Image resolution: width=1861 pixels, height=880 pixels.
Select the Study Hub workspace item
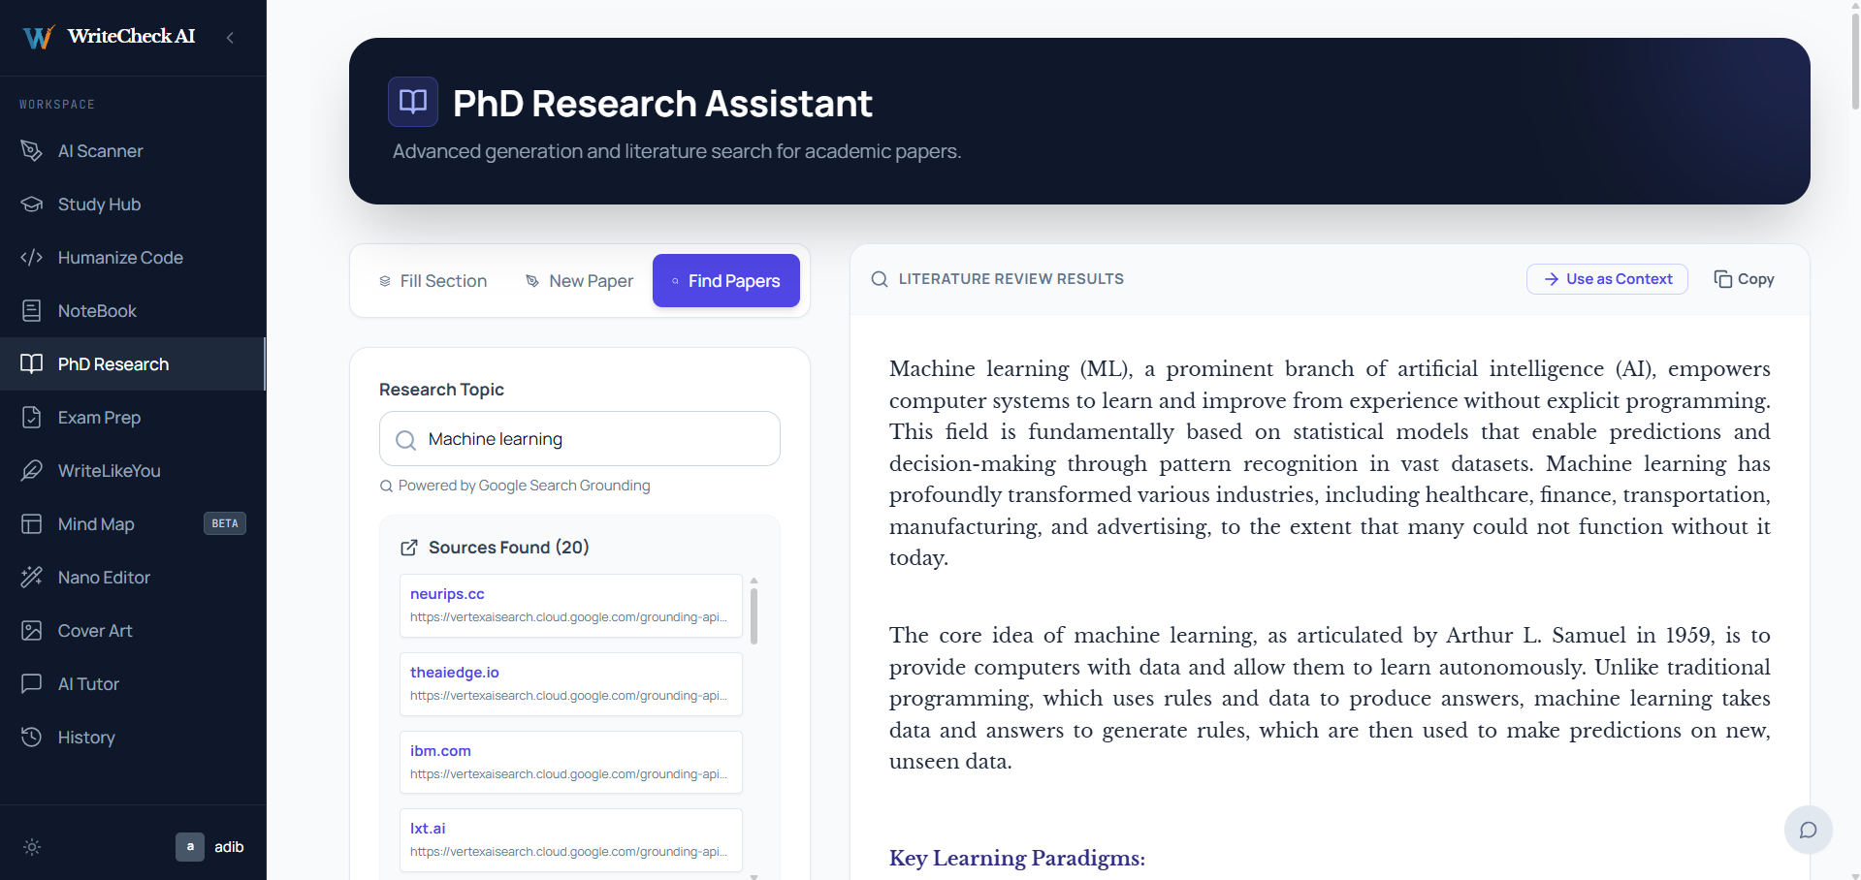(99, 204)
